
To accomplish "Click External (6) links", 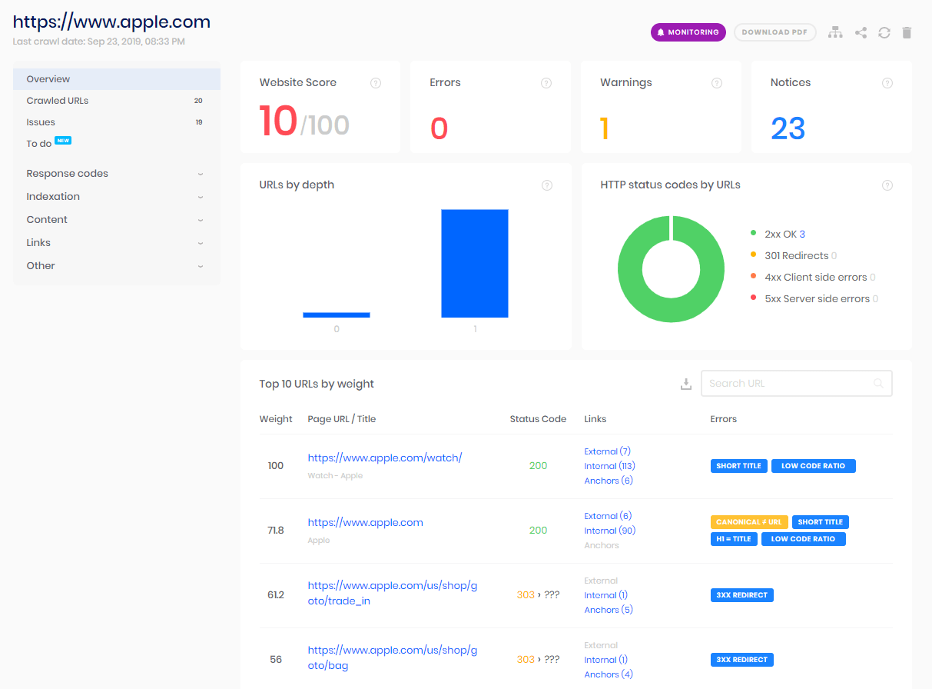I will pyautogui.click(x=608, y=516).
